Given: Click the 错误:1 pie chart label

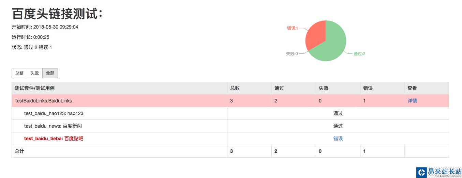Looking at the screenshot, I should pyautogui.click(x=293, y=28).
